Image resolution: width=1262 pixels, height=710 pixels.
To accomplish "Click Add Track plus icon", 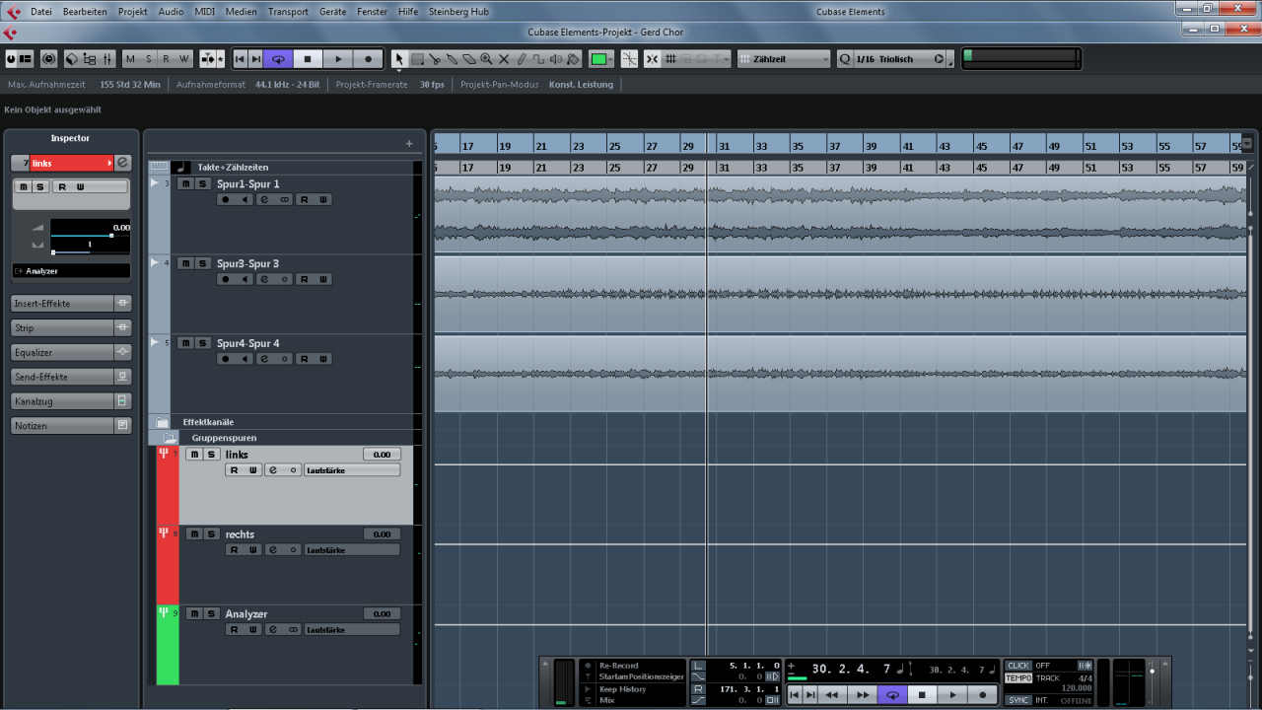I will click(409, 144).
